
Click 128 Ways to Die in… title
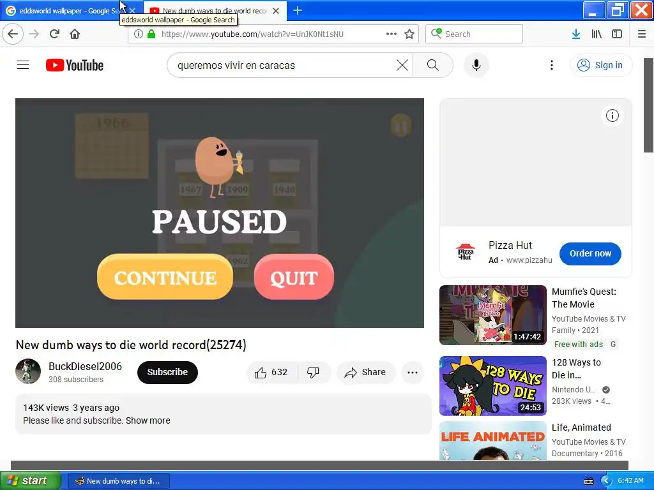(576, 369)
